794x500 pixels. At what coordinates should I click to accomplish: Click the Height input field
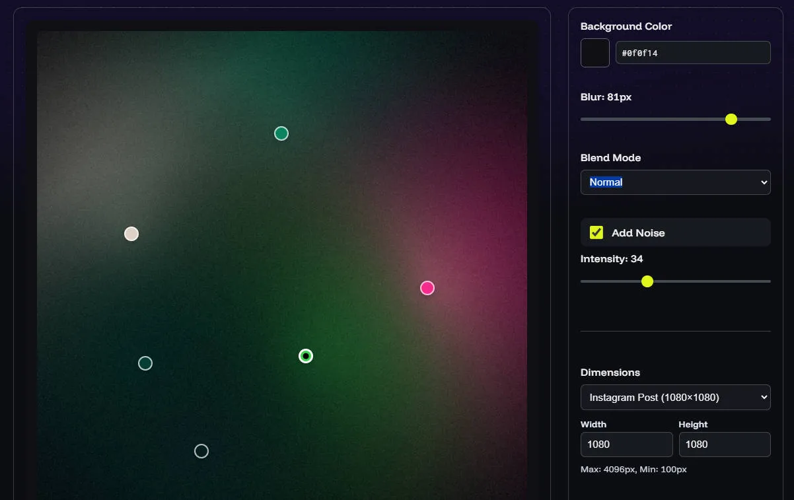click(x=725, y=445)
